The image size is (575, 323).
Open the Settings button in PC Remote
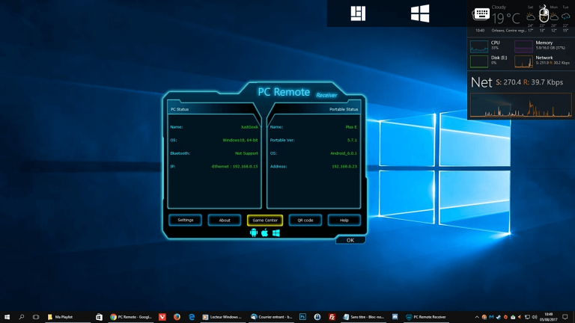tap(185, 220)
